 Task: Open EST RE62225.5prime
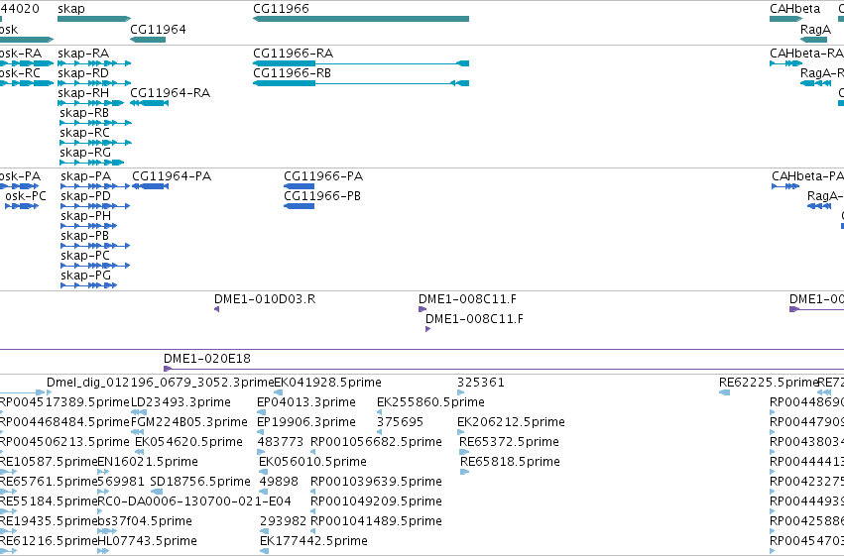click(725, 392)
